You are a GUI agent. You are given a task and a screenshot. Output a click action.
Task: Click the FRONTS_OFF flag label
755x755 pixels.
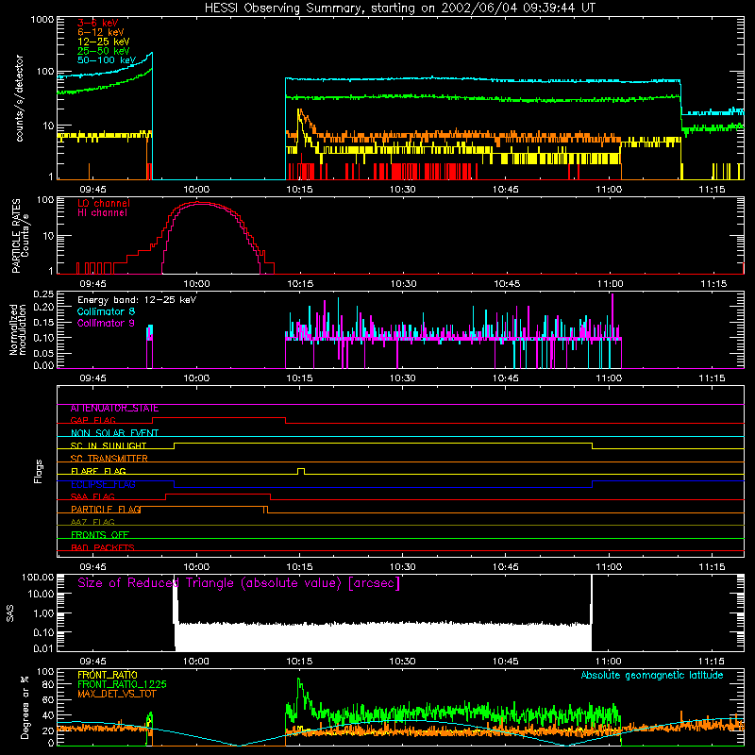coord(100,534)
